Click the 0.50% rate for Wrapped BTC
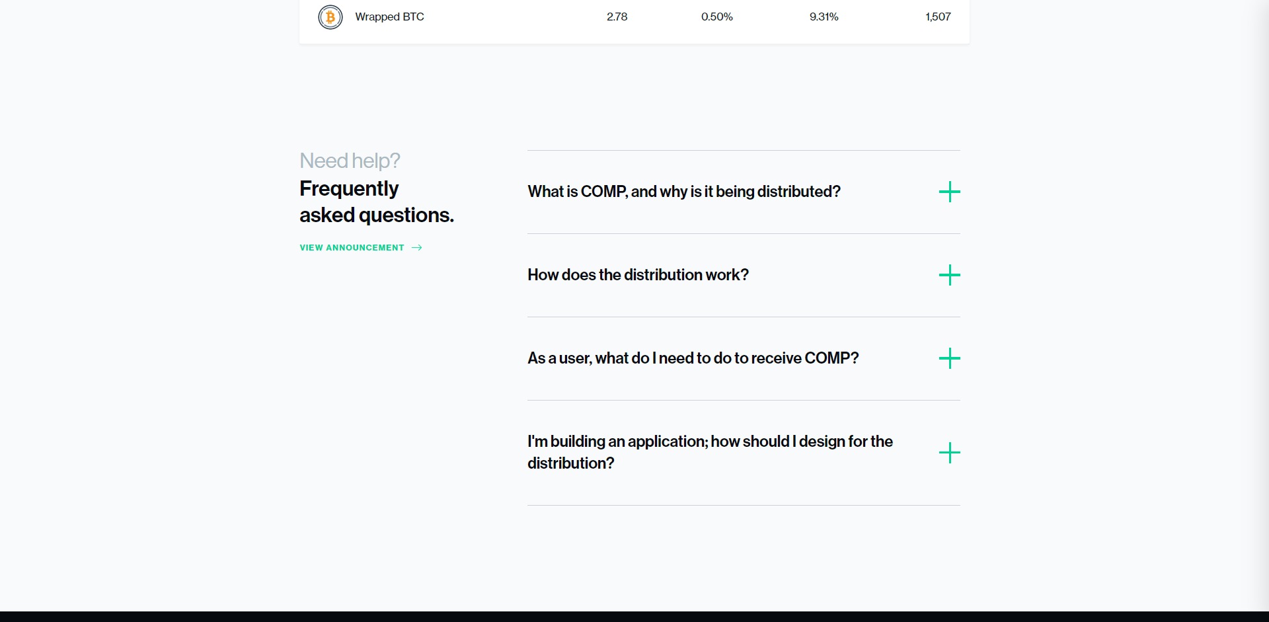Image resolution: width=1269 pixels, height=622 pixels. tap(716, 17)
